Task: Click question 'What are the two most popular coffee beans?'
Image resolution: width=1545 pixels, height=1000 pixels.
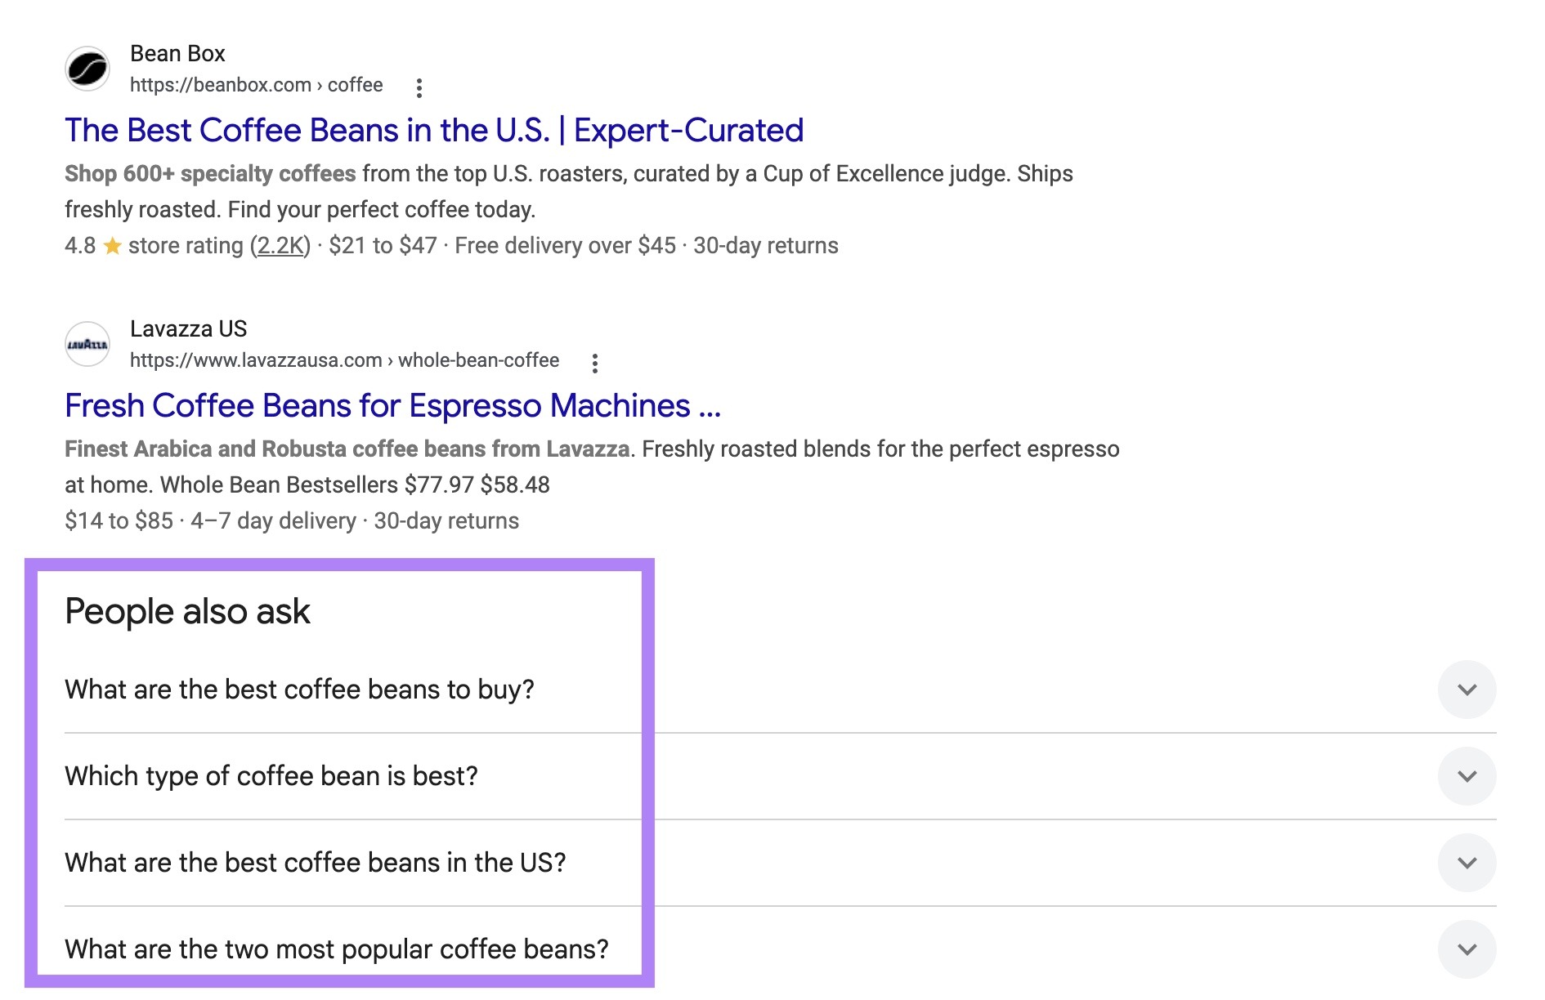Action: pyautogui.click(x=337, y=949)
